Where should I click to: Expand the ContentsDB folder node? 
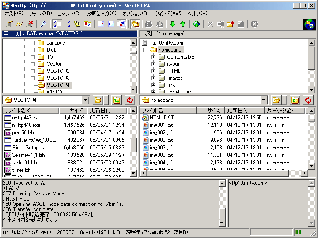point(153,57)
